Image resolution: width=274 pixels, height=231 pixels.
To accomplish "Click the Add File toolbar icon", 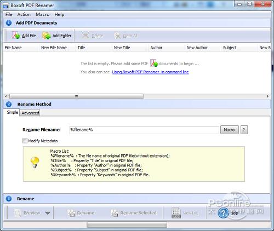I will (16, 35).
